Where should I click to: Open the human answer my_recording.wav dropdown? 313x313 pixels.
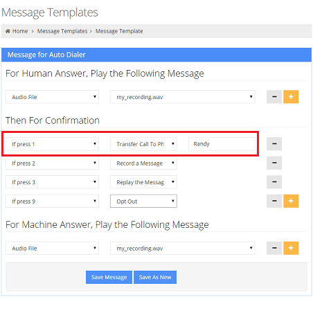[x=183, y=97]
